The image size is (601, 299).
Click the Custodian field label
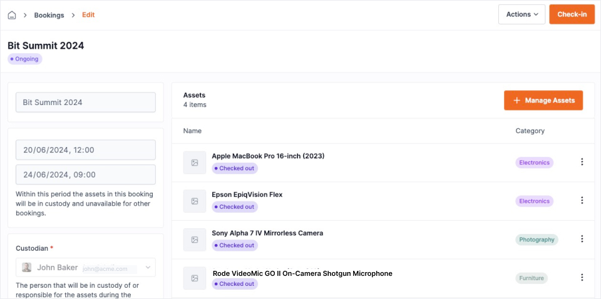coord(32,248)
